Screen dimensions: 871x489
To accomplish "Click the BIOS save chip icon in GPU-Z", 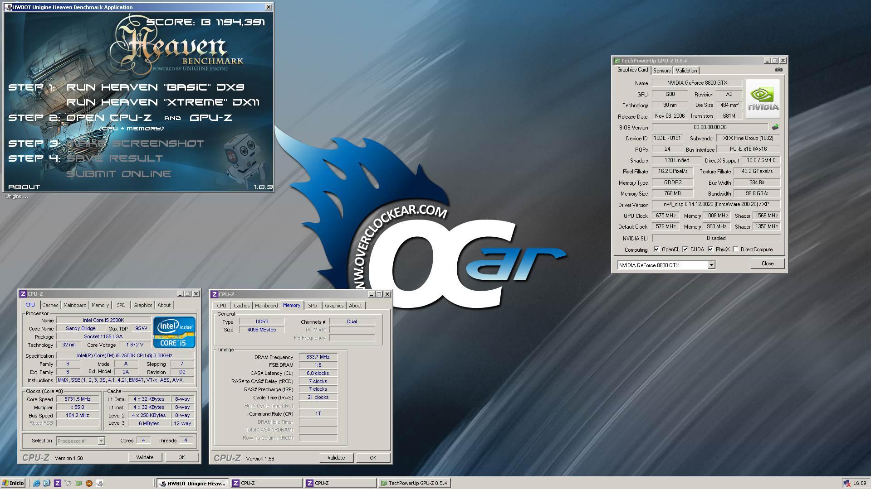I will click(775, 127).
